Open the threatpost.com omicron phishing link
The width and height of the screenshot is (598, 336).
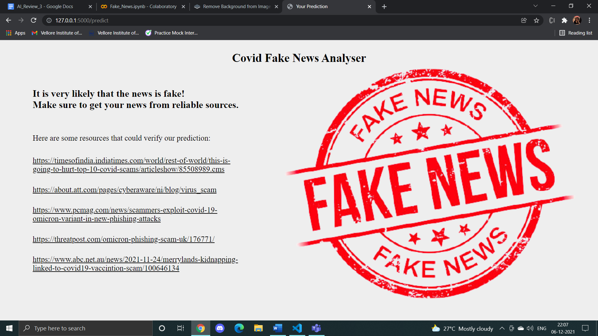[123, 239]
